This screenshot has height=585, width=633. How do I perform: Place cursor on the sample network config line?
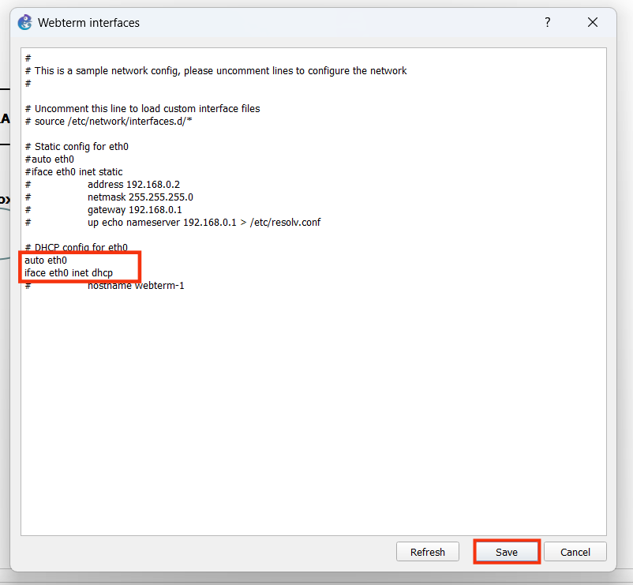tap(220, 71)
